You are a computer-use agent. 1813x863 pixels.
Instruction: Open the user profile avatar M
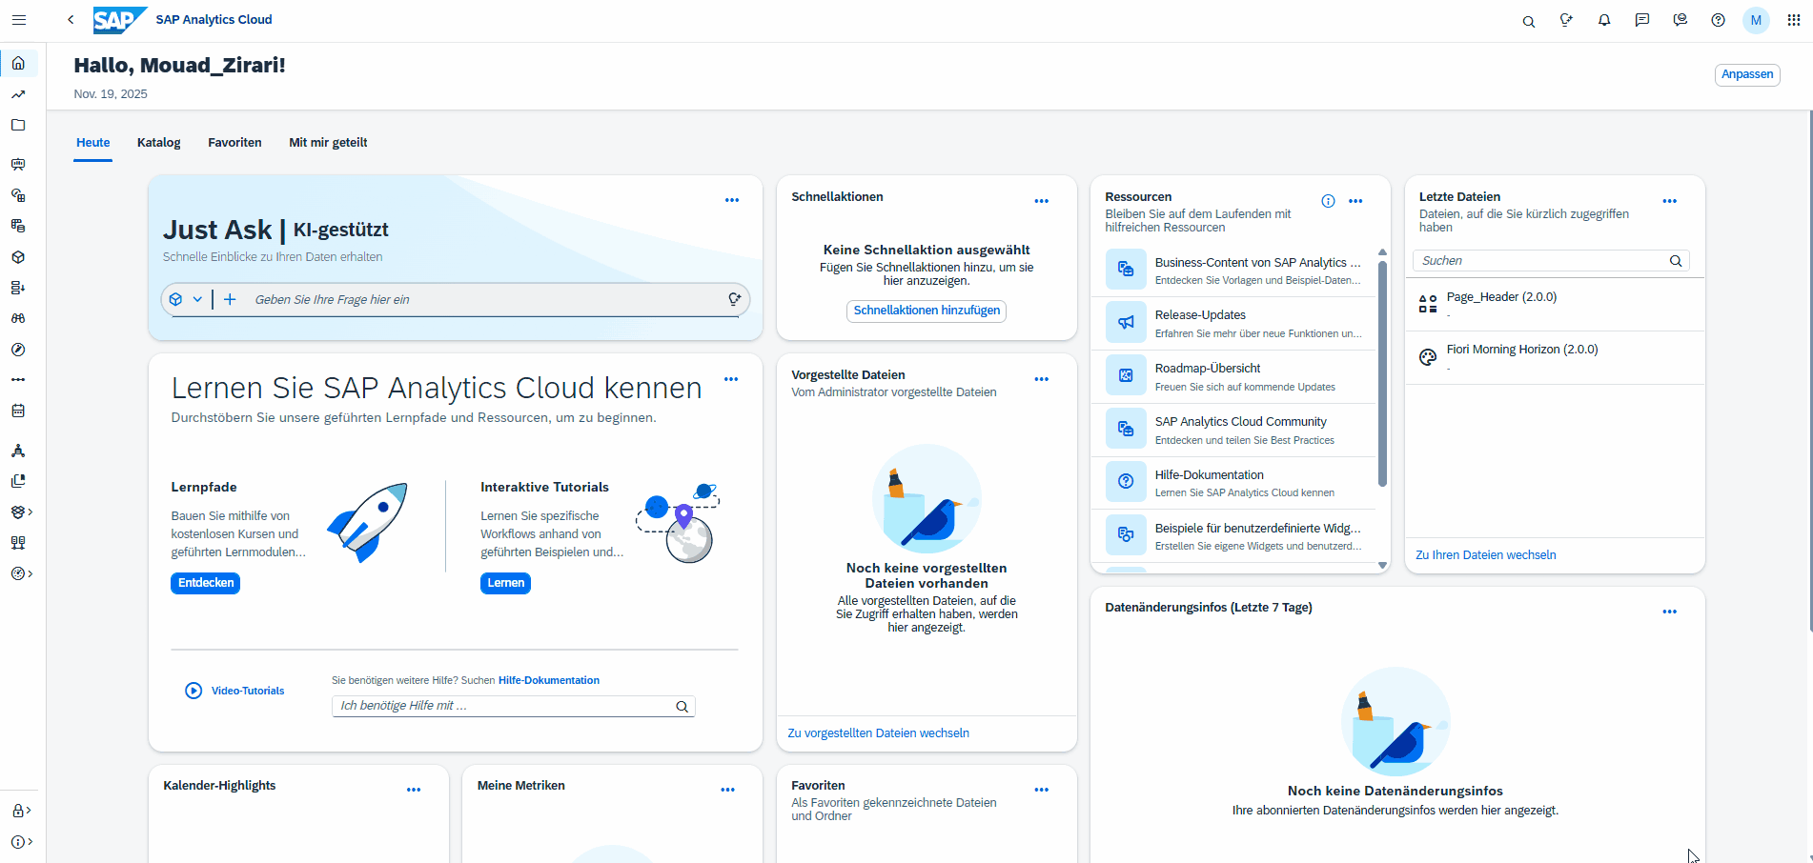1756,20
